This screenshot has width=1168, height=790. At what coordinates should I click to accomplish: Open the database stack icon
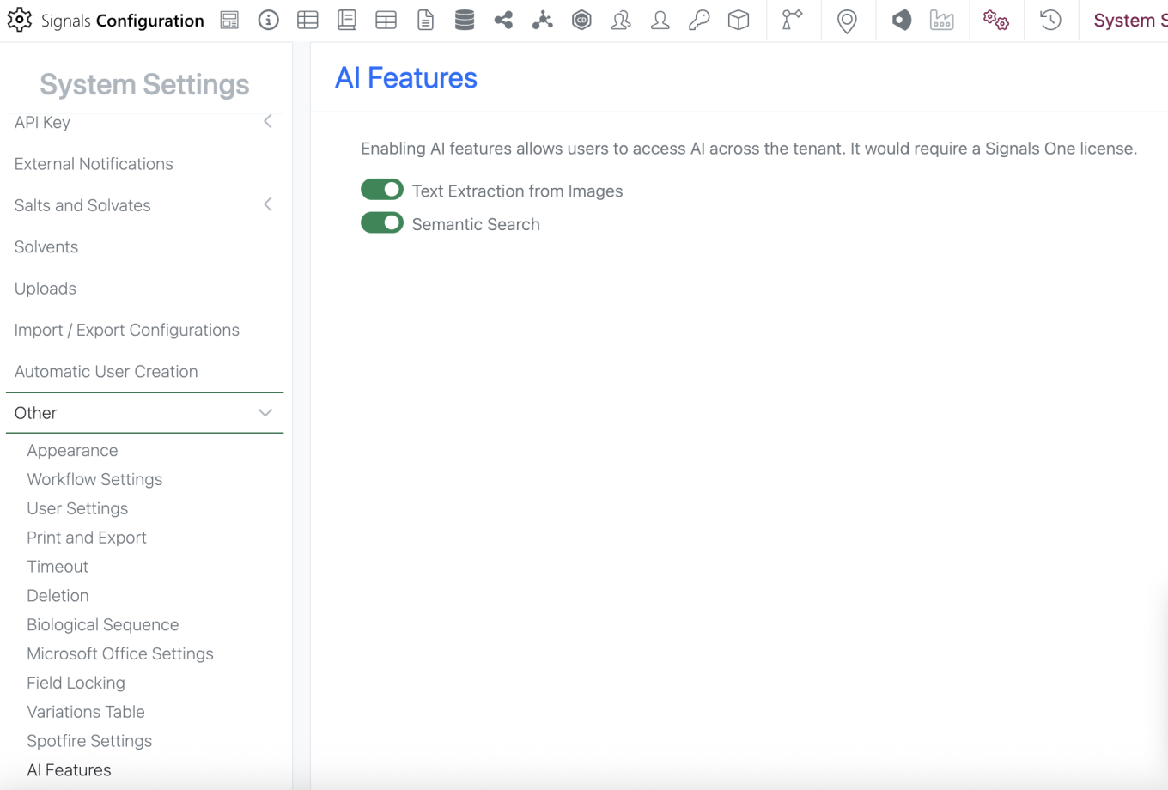pyautogui.click(x=465, y=20)
